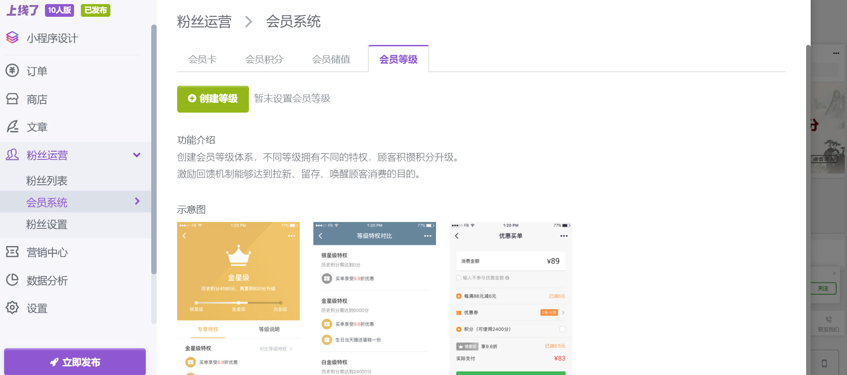The height and width of the screenshot is (375, 847).
Task: Click the 立即发布 button
Action: (75, 362)
